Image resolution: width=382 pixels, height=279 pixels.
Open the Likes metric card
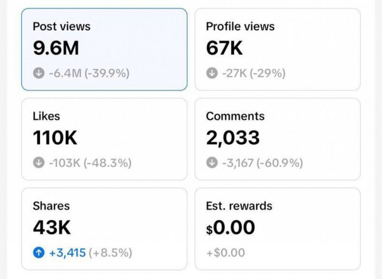[x=104, y=139]
